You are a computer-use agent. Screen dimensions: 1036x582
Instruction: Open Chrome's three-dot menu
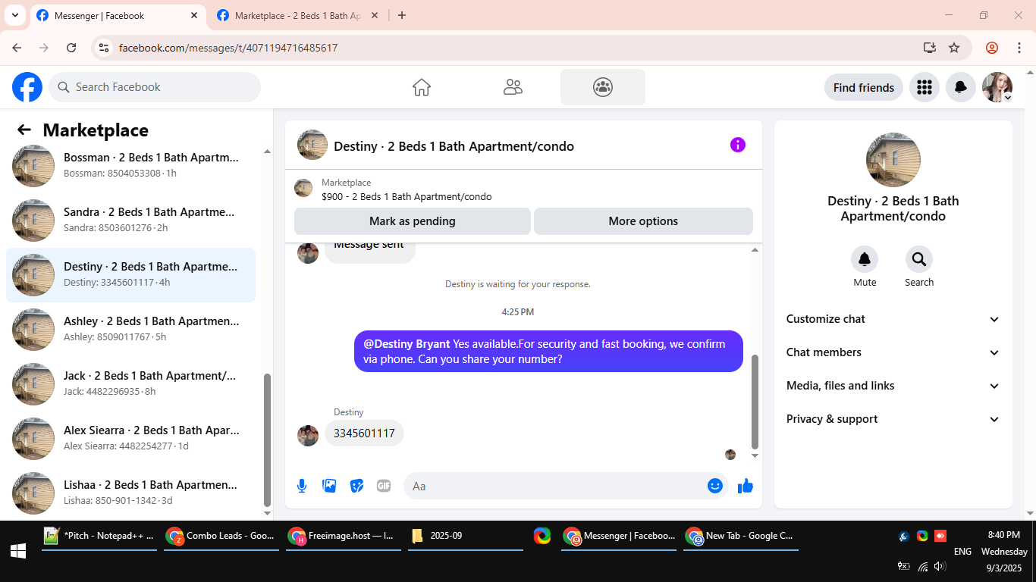(1019, 48)
